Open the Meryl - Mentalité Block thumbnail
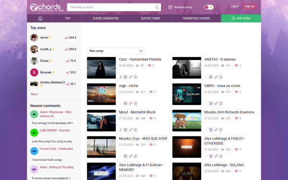288x180 pixels. (101, 120)
